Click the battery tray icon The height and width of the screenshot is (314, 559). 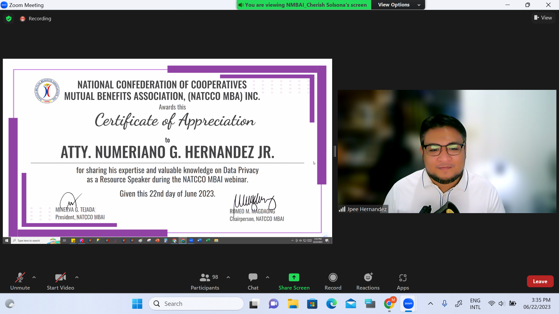point(512,304)
